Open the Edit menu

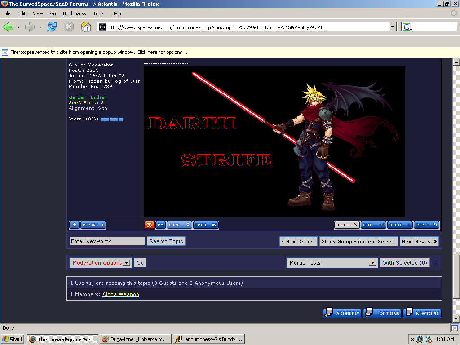tap(22, 13)
